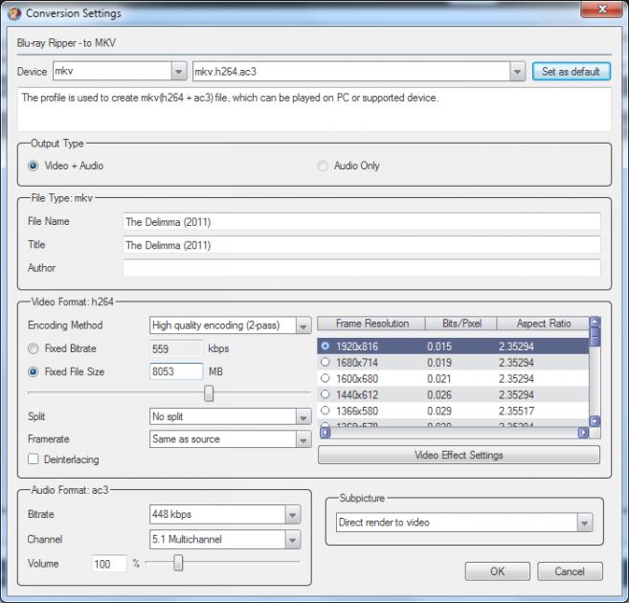
Task: Open the Encoding Method dropdown
Action: (303, 325)
